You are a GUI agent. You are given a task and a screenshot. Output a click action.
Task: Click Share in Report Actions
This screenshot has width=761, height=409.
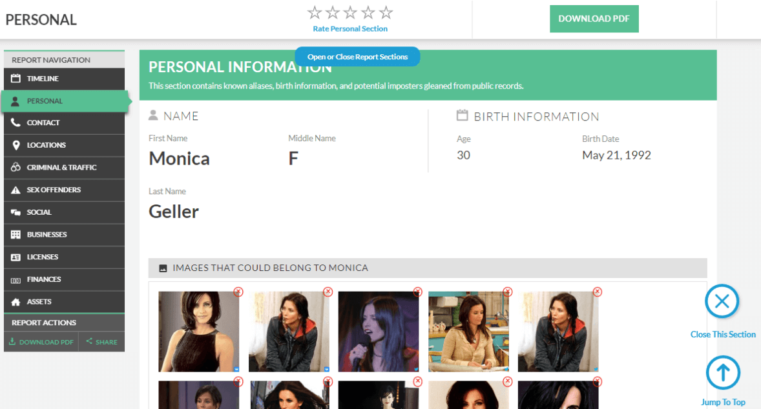[102, 342]
